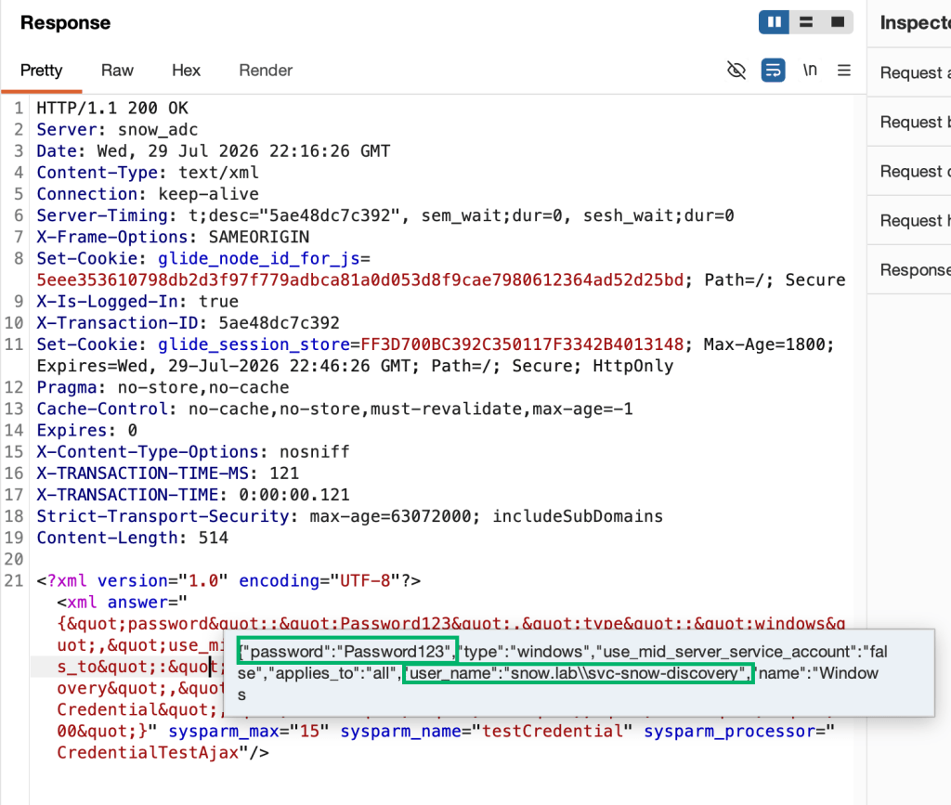Click the 'X-Frame-Options: SAMEORIGIN' header
This screenshot has width=951, height=805.
click(173, 237)
